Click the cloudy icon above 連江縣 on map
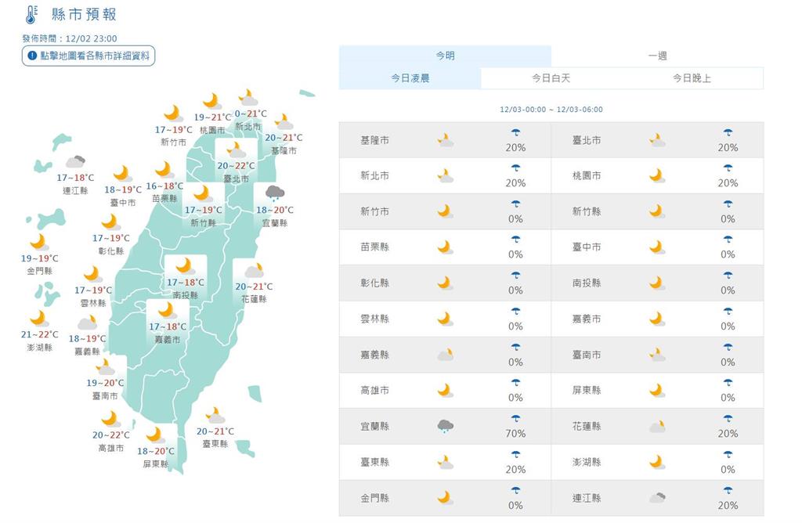The image size is (802, 523). click(x=75, y=162)
